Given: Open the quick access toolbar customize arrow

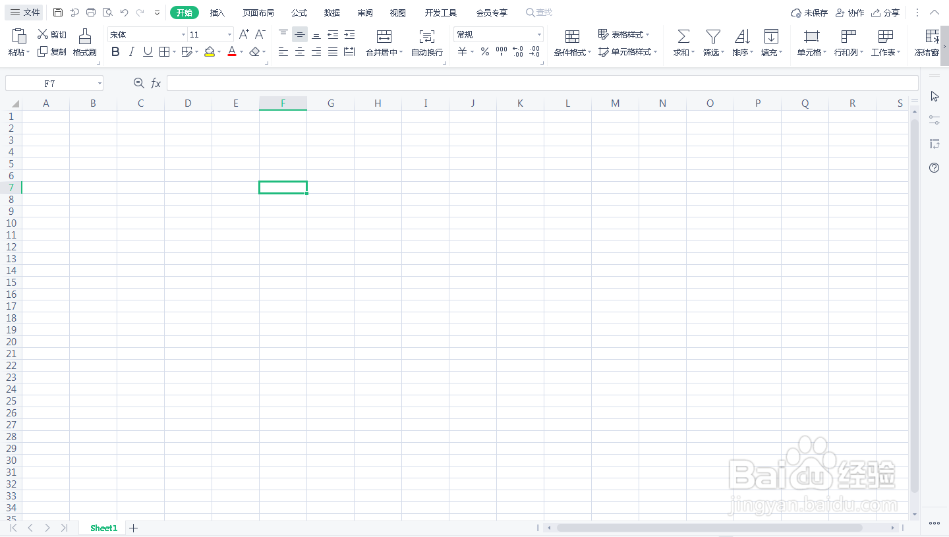Looking at the screenshot, I should pos(157,13).
